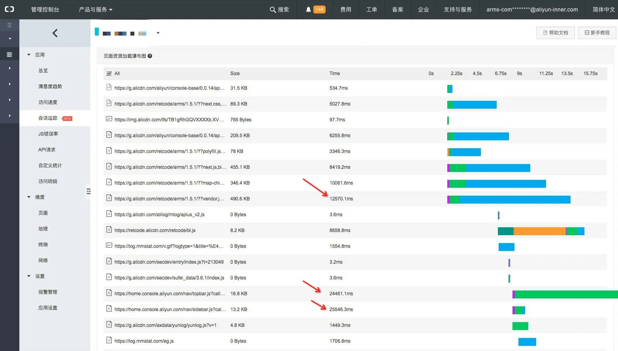Click image icon of img.alicdn.com row
618x351 pixels.
109,119
